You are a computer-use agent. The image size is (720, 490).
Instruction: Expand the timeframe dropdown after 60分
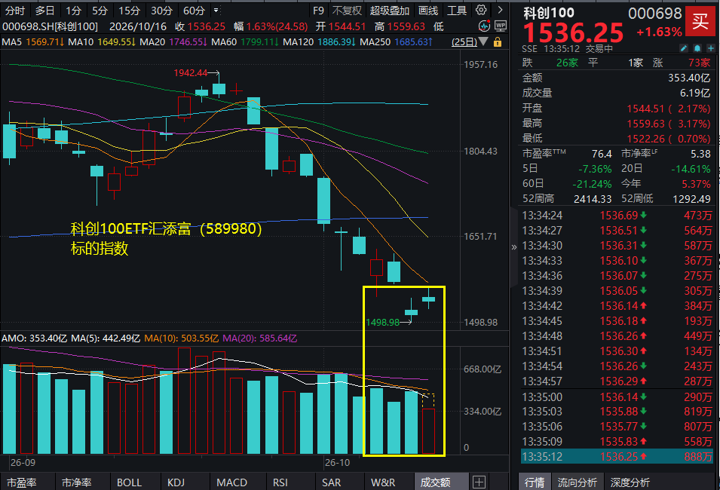(x=216, y=10)
